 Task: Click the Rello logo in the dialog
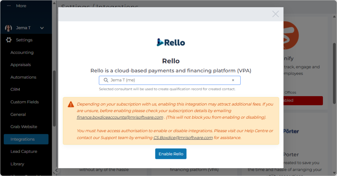[171, 42]
